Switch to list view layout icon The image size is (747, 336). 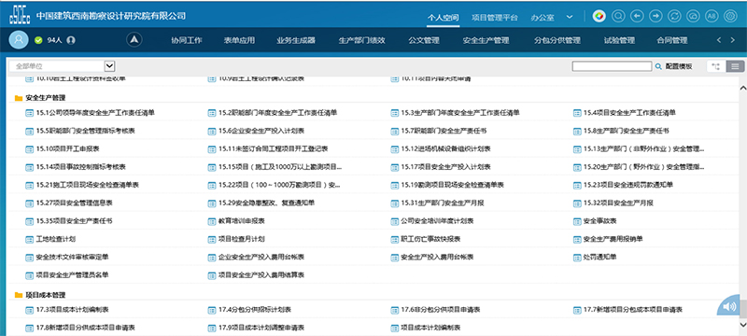point(735,66)
